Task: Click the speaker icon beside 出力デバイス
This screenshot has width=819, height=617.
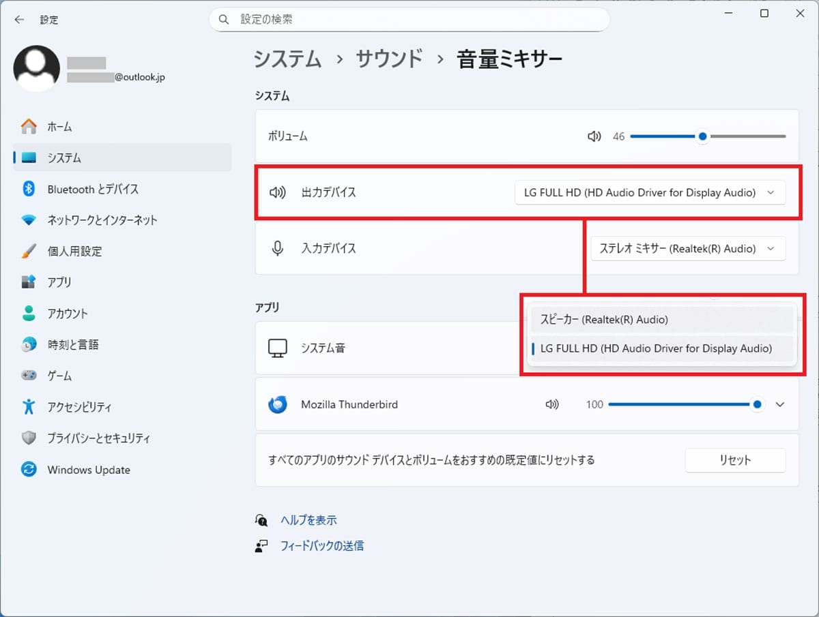Action: (x=277, y=192)
